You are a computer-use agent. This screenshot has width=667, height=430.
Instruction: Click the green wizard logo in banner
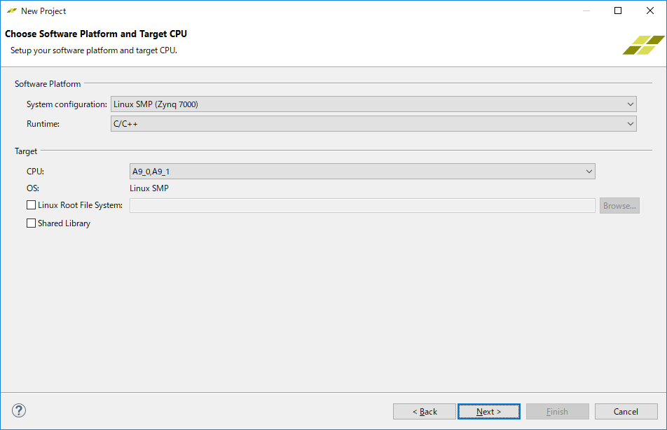pos(643,45)
